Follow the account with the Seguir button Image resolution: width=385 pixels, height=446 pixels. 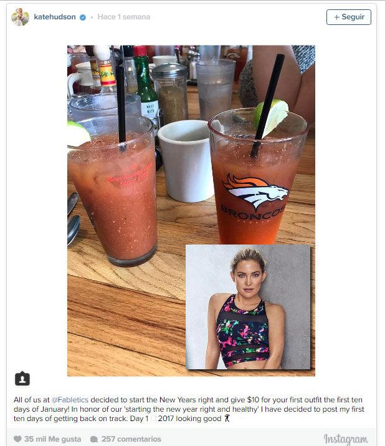tap(349, 17)
